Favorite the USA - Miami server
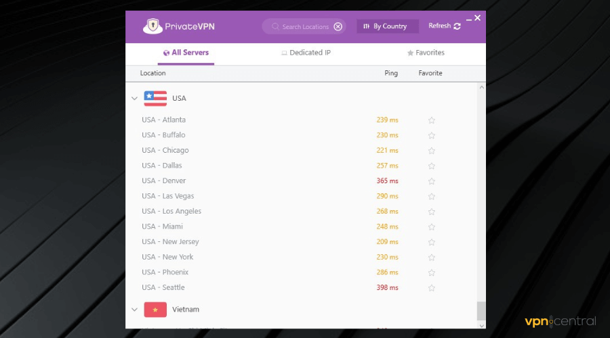Image resolution: width=610 pixels, height=338 pixels. (432, 226)
